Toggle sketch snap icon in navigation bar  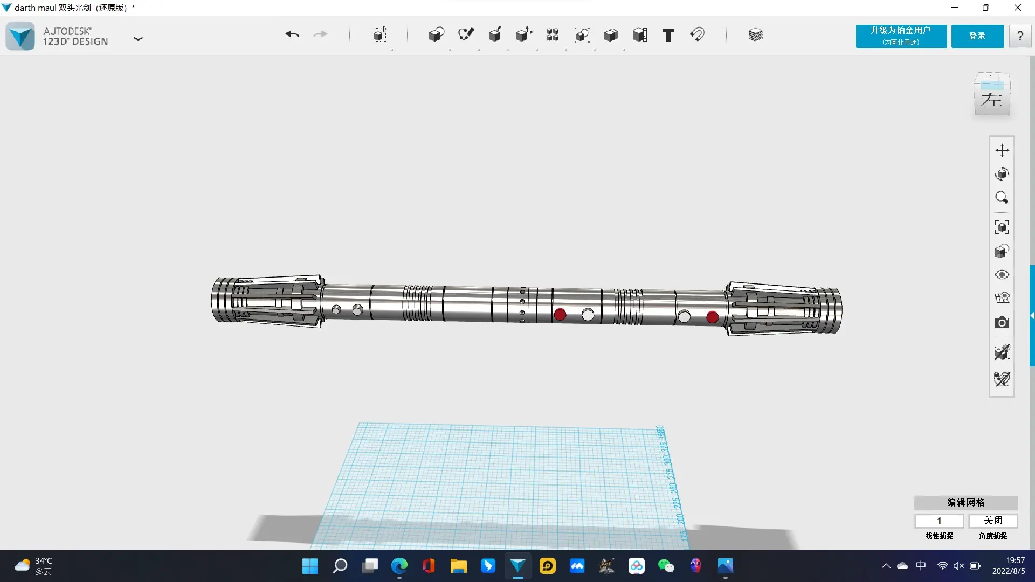pos(1002,379)
